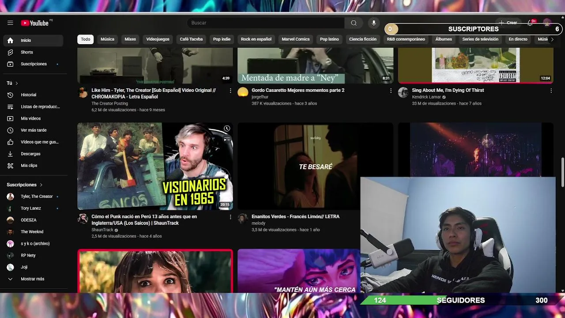The width and height of the screenshot is (565, 318).
Task: Open Sing About Me, I'm Dying Of Thirst title
Action: (x=448, y=90)
